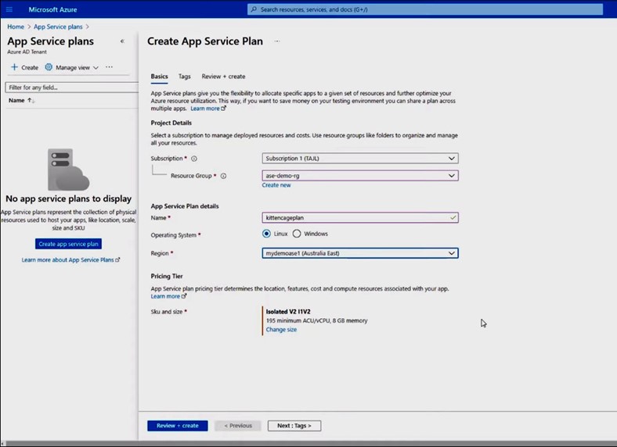This screenshot has height=447, width=617.
Task: Click the Resource Group info icon
Action: pos(223,176)
